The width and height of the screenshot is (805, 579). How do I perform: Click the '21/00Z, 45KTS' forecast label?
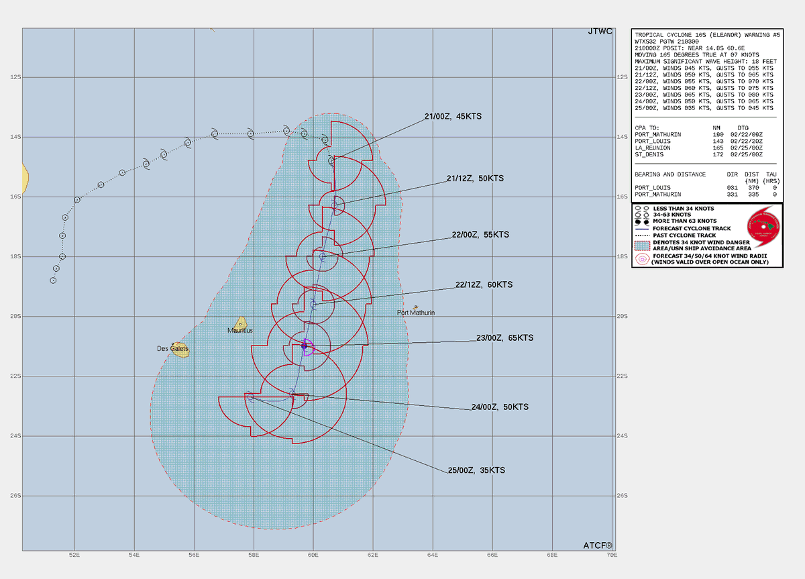pyautogui.click(x=453, y=116)
